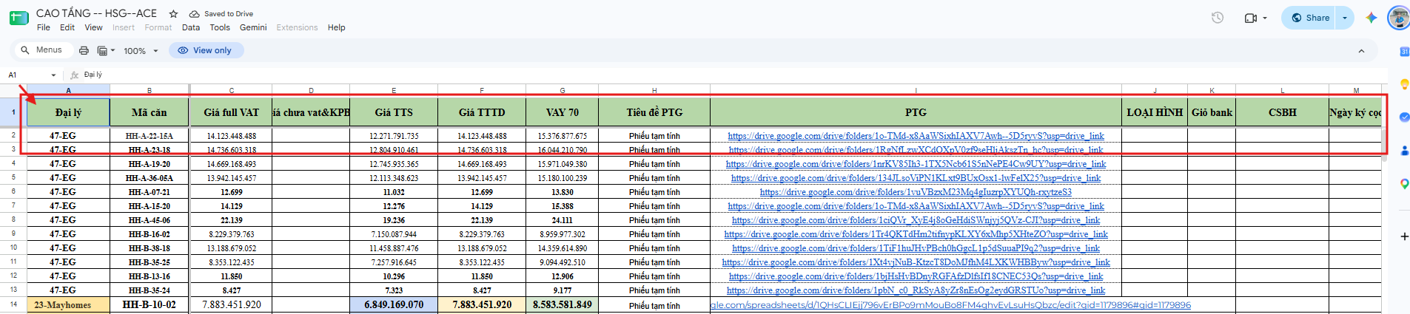Search the Menus box

(x=43, y=50)
